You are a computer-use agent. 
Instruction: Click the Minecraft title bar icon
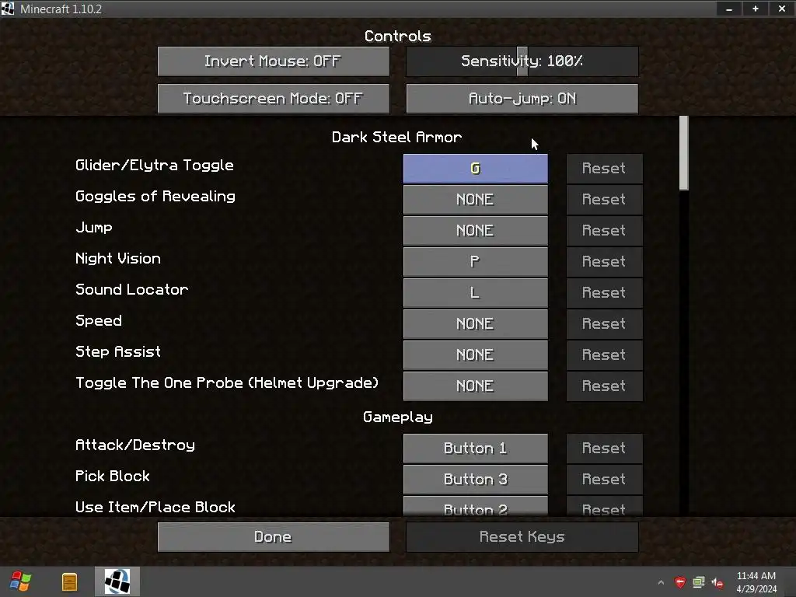[8, 9]
